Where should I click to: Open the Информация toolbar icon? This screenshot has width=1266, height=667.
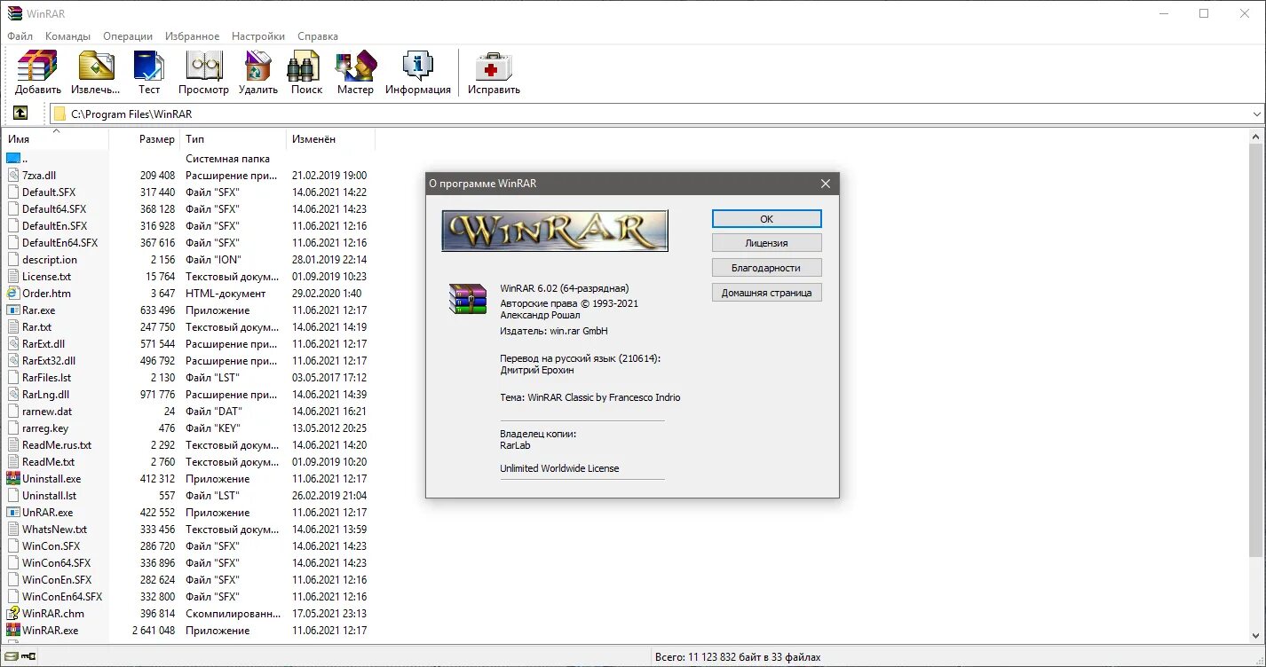pos(417,66)
